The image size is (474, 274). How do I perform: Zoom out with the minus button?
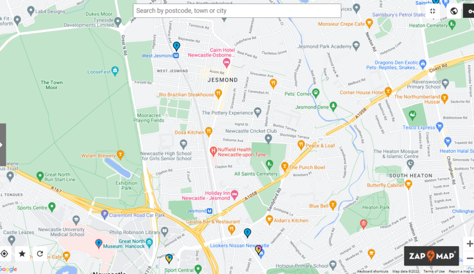469,258
